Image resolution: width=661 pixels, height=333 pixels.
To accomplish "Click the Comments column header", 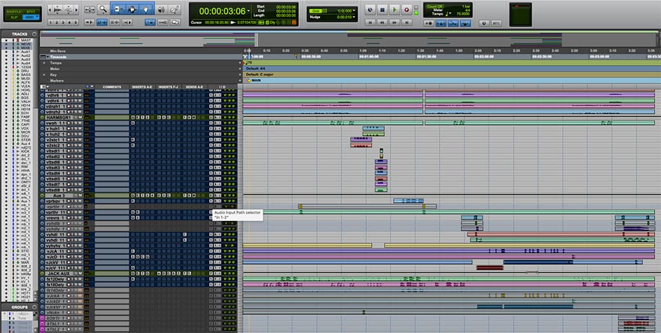I will (x=112, y=87).
